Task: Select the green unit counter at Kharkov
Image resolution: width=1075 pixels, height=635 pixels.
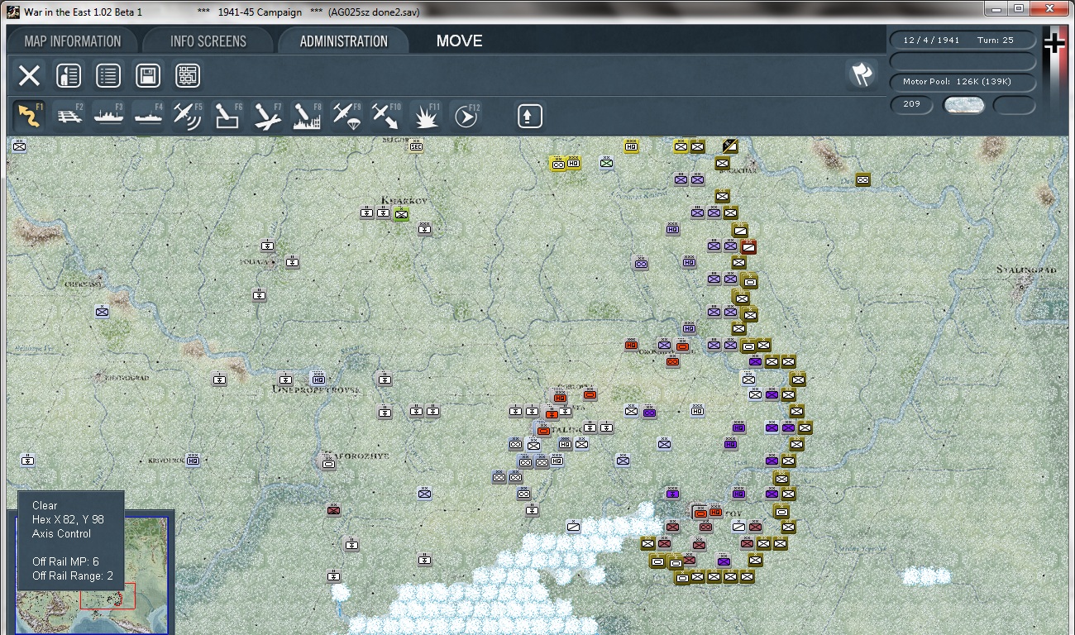Action: tap(401, 213)
